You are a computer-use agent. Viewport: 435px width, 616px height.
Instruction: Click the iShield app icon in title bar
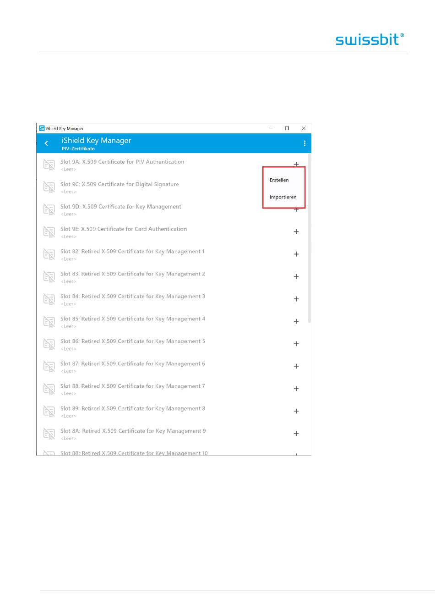point(42,128)
